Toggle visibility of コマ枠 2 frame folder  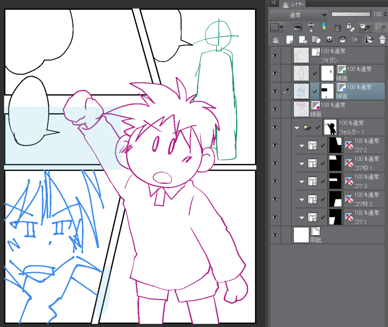[x=275, y=199]
